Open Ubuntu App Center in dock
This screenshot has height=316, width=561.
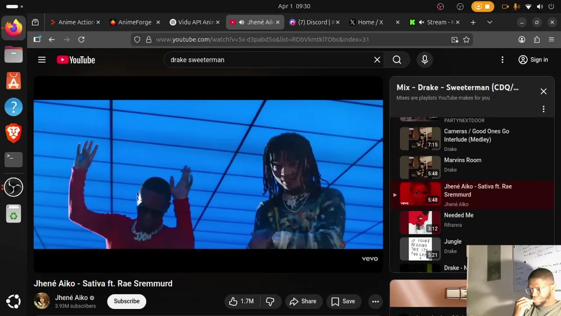(x=14, y=81)
